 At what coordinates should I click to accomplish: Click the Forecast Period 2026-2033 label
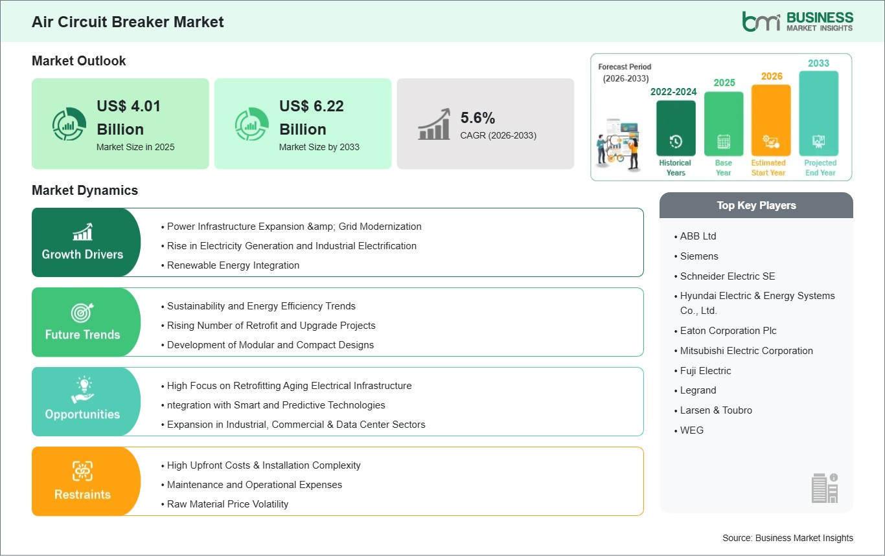(x=624, y=72)
